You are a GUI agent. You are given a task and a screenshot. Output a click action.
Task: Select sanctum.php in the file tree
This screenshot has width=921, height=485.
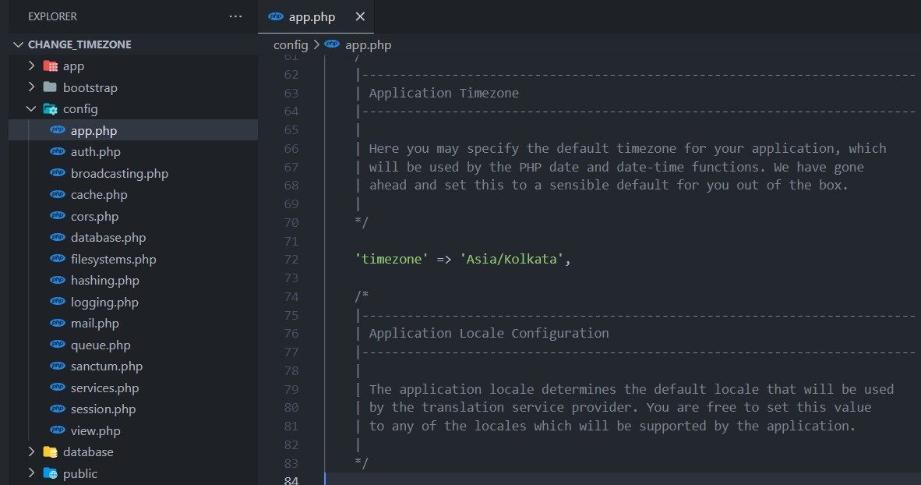pyautogui.click(x=107, y=366)
